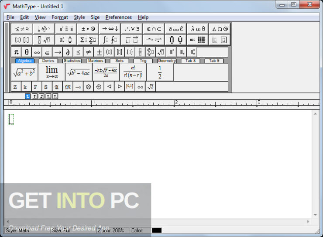
Task: Open the summation templates palette
Action: (x=88, y=40)
